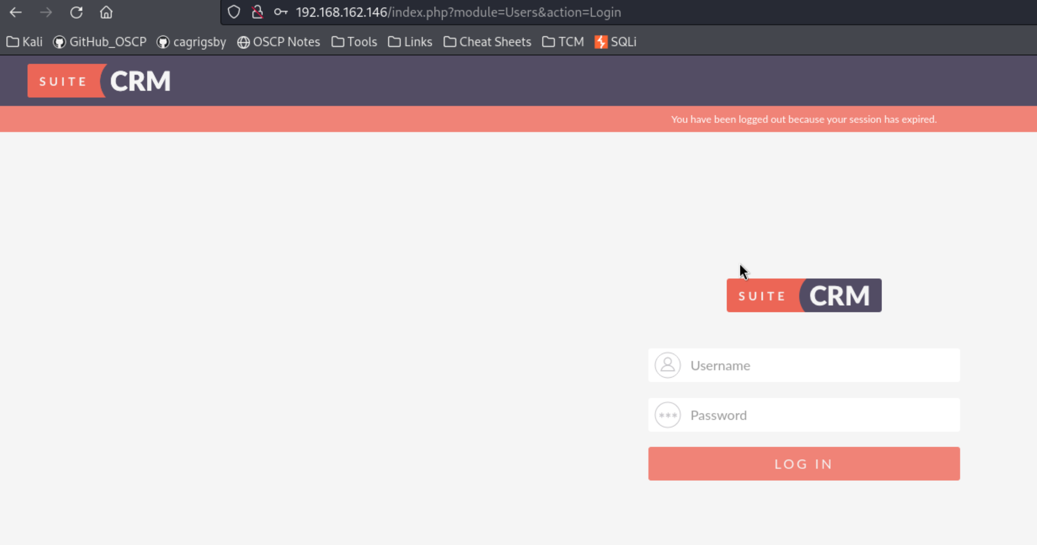Open the shield tracking protection icon
The width and height of the screenshot is (1037, 545).
point(234,12)
